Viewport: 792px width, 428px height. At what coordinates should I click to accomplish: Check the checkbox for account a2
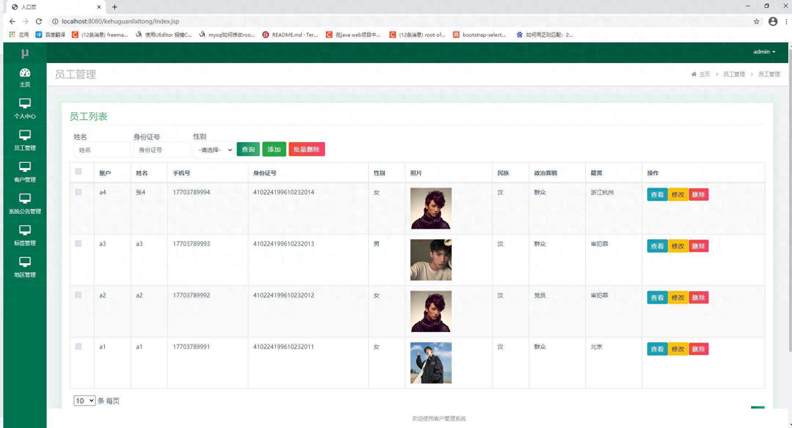78,295
